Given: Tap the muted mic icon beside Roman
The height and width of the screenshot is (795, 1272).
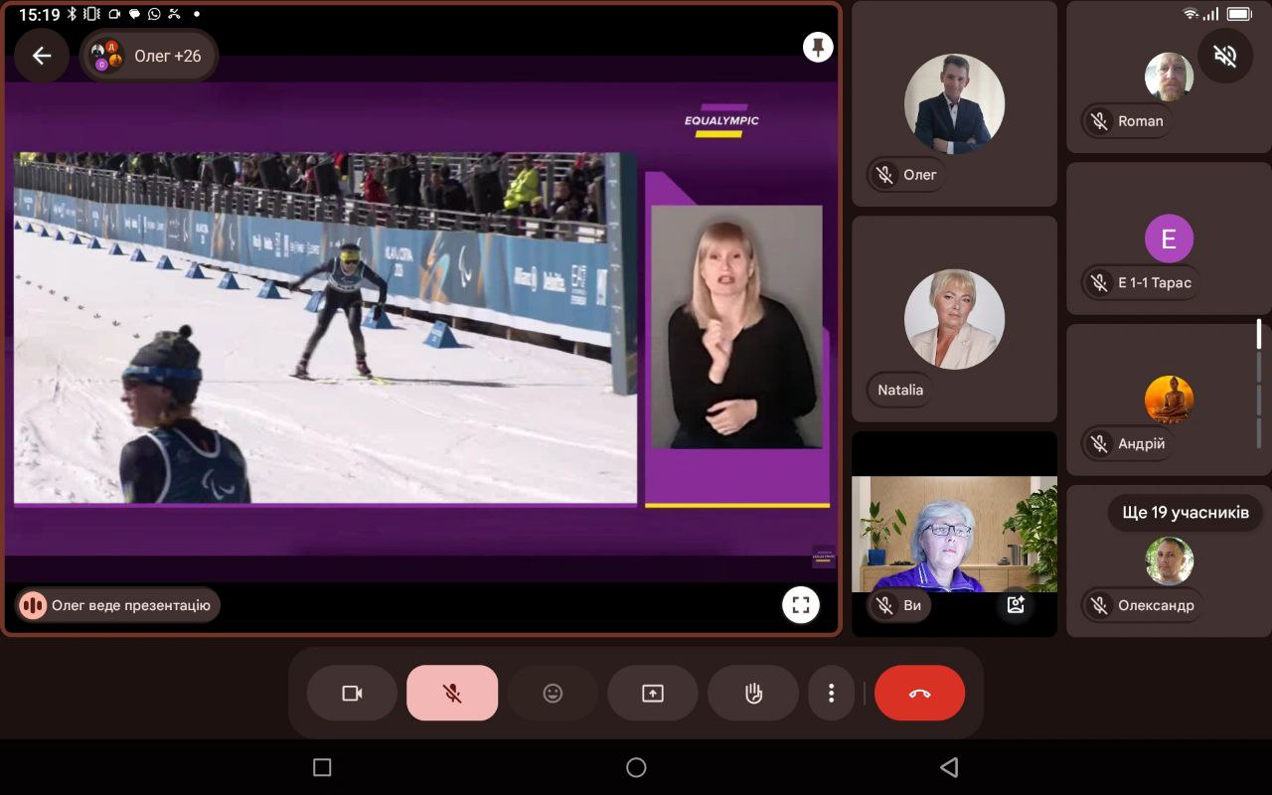Looking at the screenshot, I should (x=1098, y=121).
